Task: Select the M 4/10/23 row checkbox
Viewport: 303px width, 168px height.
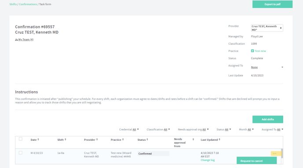Action: click(x=21, y=153)
